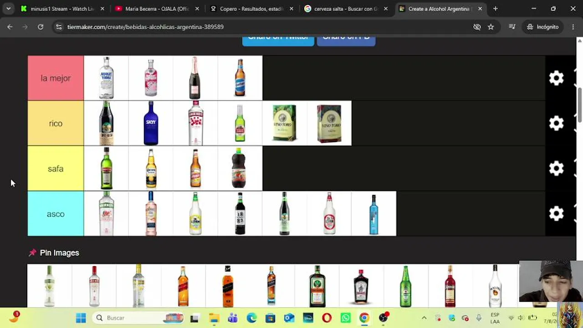Open File Explorer from the taskbar
The width and height of the screenshot is (583, 328).
(214, 318)
